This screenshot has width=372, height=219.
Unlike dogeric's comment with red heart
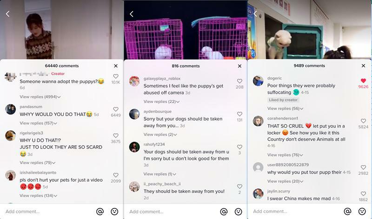(363, 80)
